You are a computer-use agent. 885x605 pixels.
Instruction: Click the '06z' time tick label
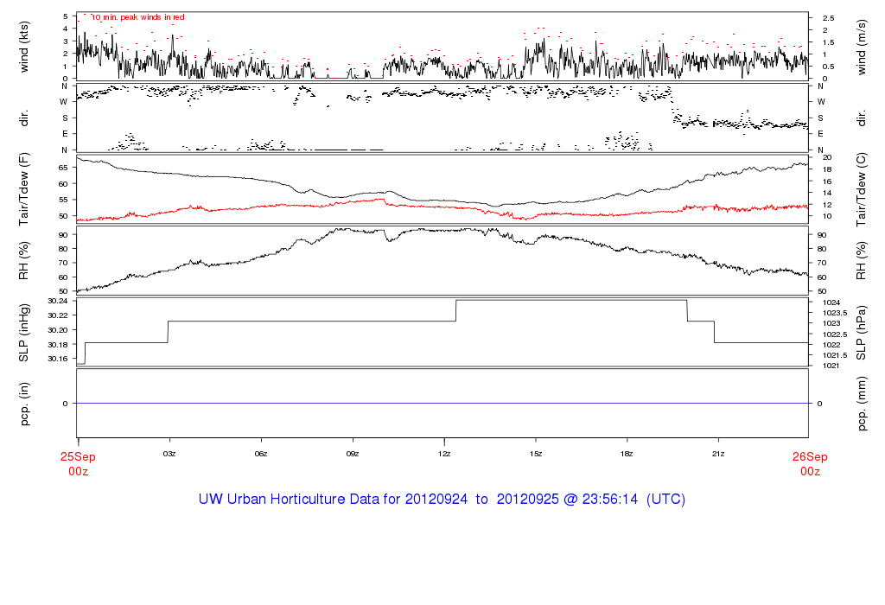[261, 454]
